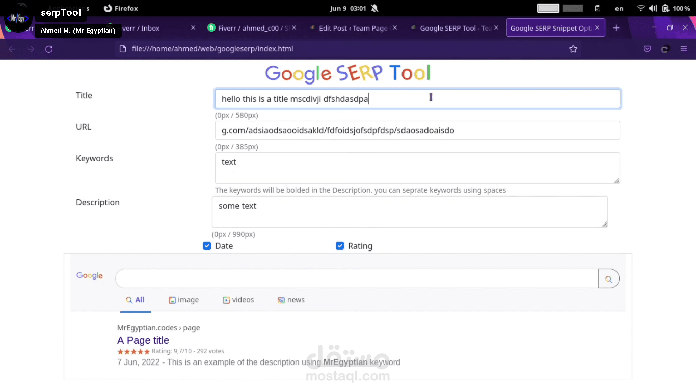Go forward with the browser forward arrow
This screenshot has height=391, width=696.
tap(31, 49)
